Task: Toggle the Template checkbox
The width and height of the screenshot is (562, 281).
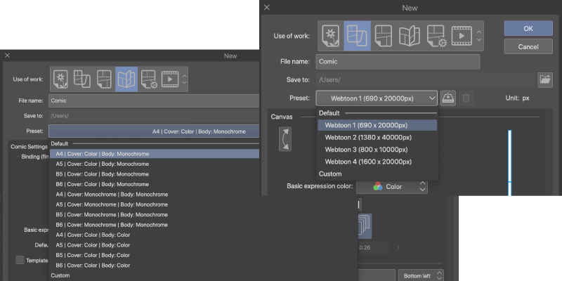Action: pyautogui.click(x=21, y=260)
